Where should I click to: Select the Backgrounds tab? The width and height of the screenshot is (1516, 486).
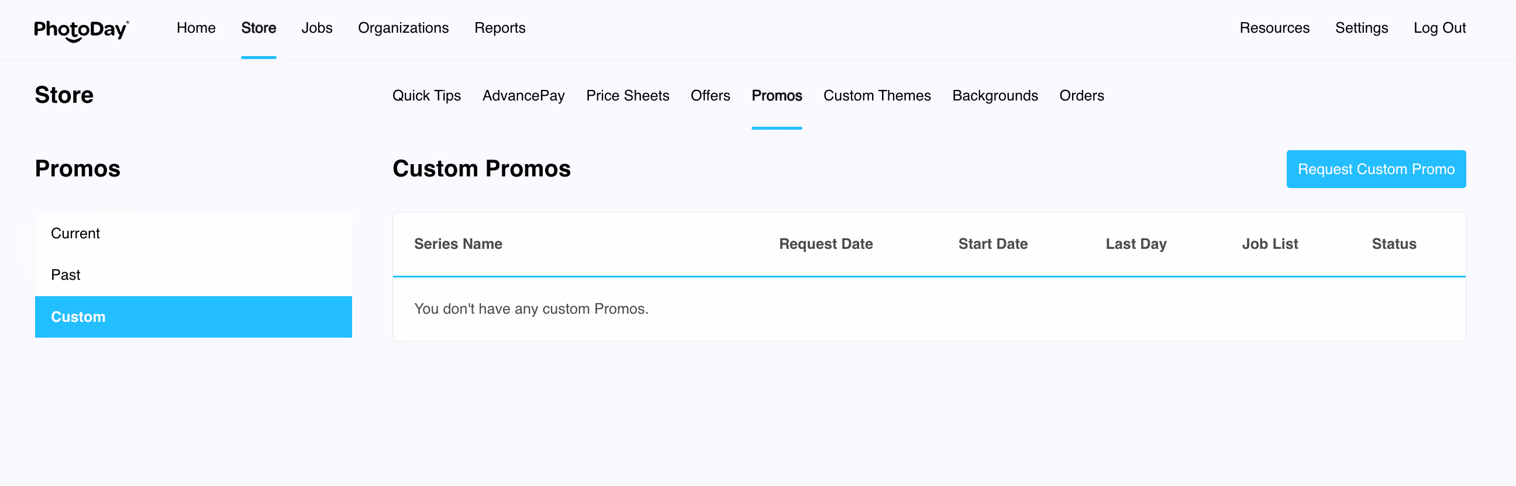(x=994, y=95)
